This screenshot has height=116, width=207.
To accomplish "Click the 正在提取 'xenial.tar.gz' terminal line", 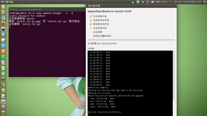I will [25, 24].
